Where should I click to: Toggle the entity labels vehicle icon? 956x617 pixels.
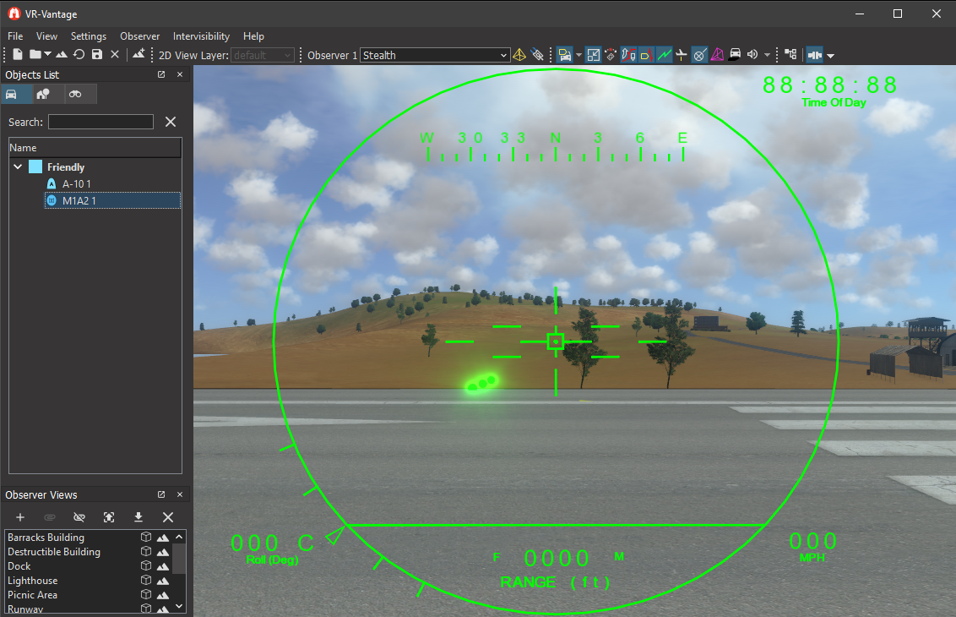(x=565, y=56)
